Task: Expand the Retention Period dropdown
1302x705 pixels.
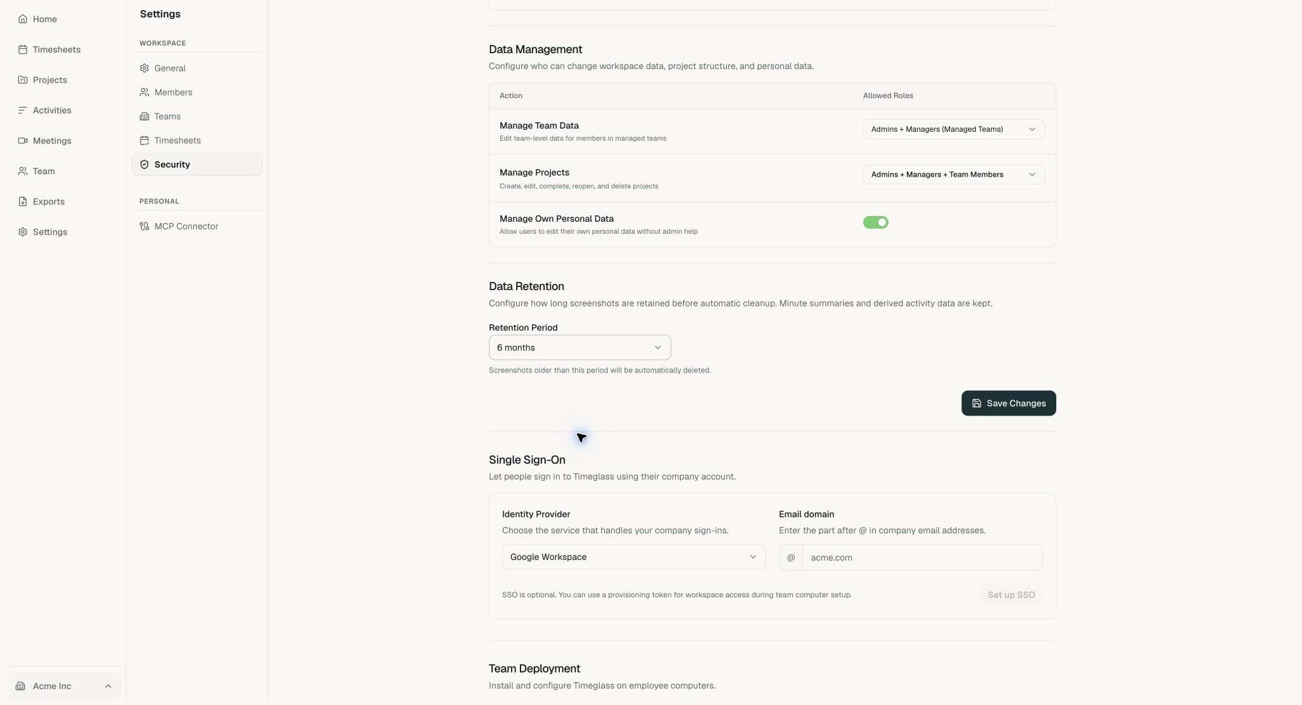Action: (x=579, y=348)
